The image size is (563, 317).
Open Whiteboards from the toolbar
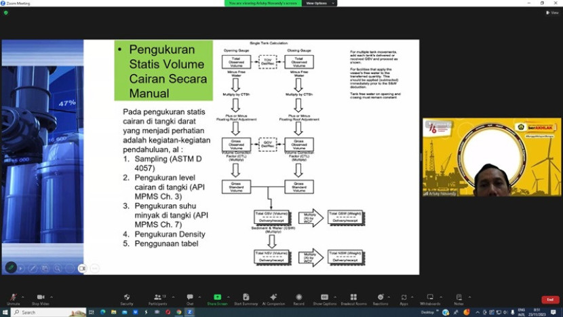pyautogui.click(x=430, y=298)
